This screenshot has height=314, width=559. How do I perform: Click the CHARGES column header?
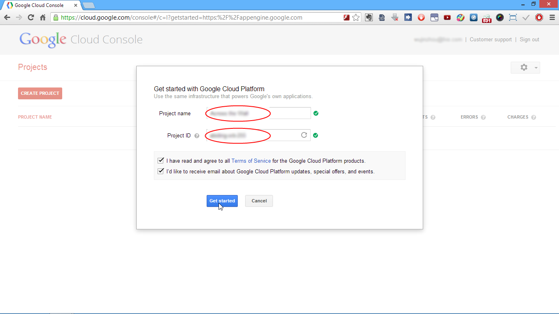tap(518, 117)
